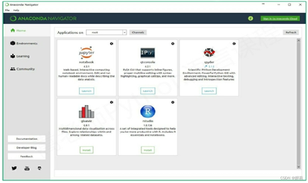Screen dimensions: 308x183
Task: Open gear options on the qtconsole card
Action: [x=173, y=44]
